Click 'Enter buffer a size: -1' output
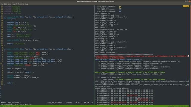The height and width of the screenshot is (107, 191). (x=105, y=44)
